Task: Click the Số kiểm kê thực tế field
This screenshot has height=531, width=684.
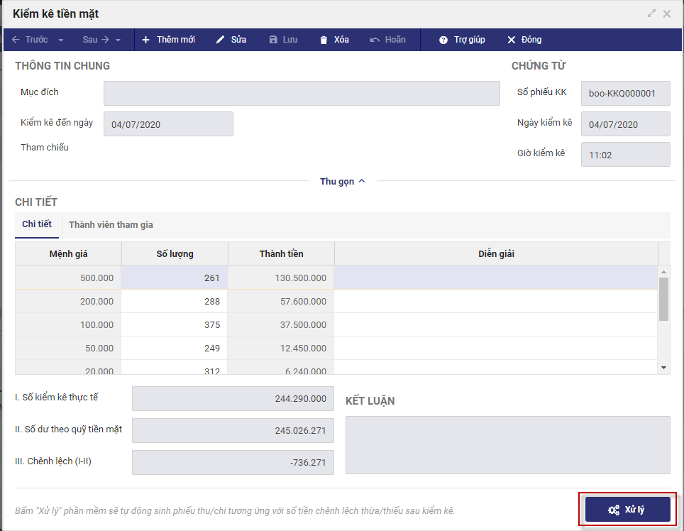Action: tap(233, 398)
